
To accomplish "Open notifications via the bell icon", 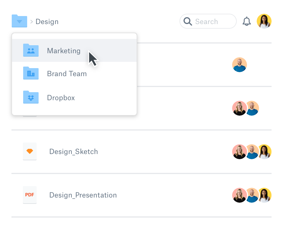I will pos(246,21).
